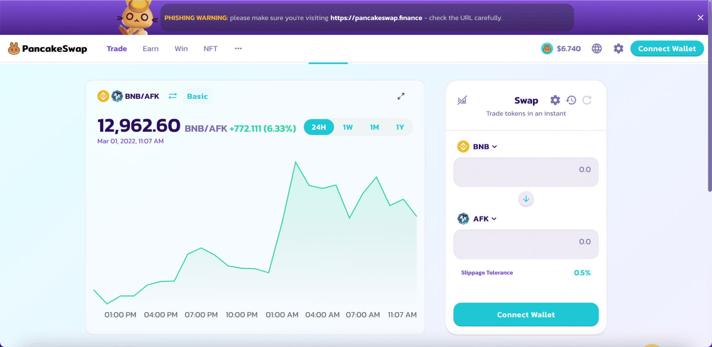Swap BNB/AFK chart pair direction arrows
Screen dimensions: 712x347
click(173, 96)
